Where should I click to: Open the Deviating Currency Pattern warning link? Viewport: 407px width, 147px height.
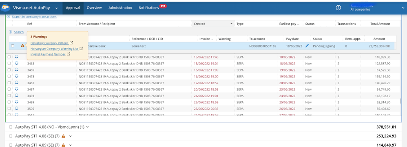coord(49,43)
